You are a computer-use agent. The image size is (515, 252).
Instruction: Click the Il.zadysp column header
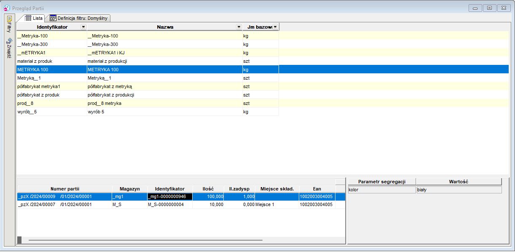point(239,189)
